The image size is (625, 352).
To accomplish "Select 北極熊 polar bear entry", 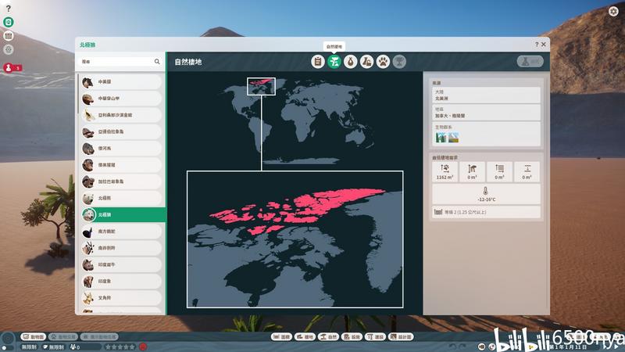I will coord(122,198).
